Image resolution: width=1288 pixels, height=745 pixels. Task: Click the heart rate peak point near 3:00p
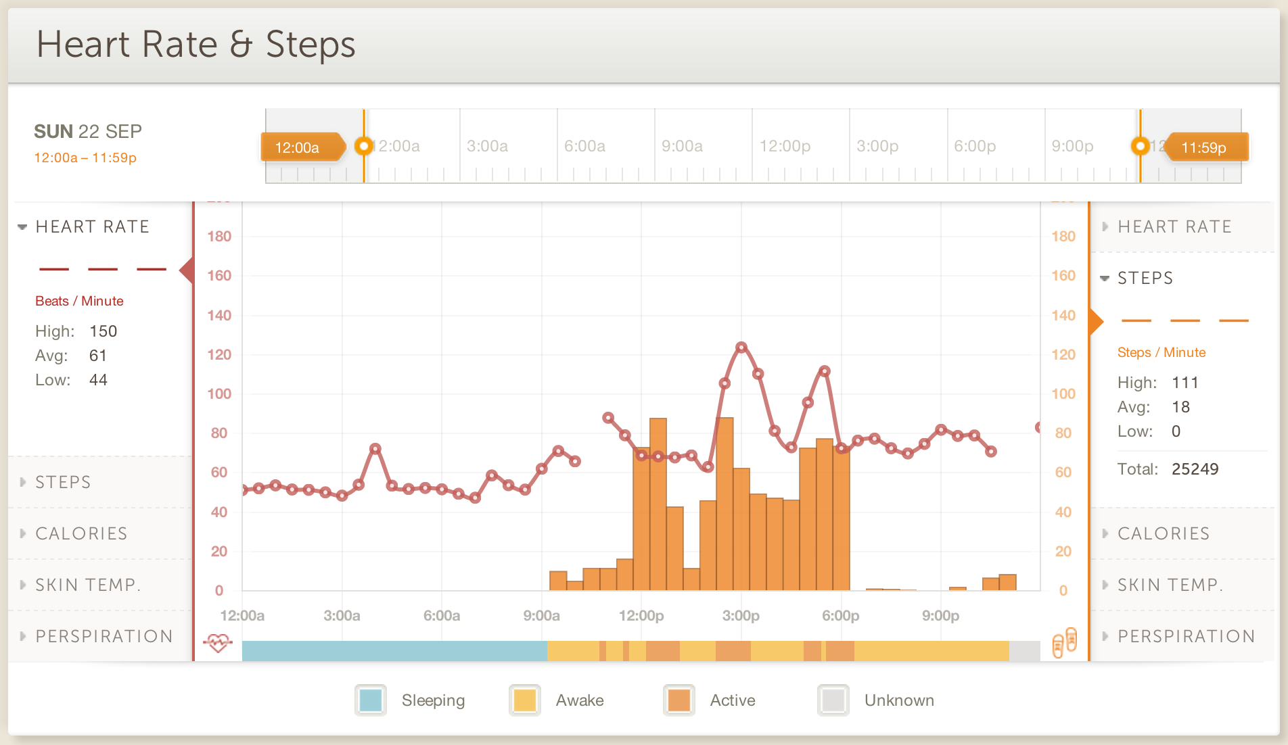pyautogui.click(x=741, y=347)
